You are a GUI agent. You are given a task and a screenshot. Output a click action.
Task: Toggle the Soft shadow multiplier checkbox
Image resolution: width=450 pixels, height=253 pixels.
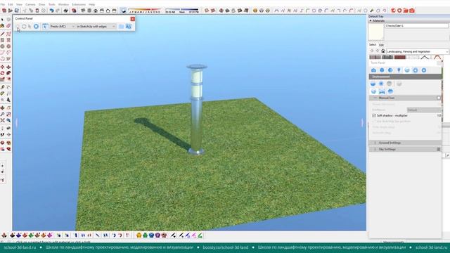pyautogui.click(x=374, y=115)
